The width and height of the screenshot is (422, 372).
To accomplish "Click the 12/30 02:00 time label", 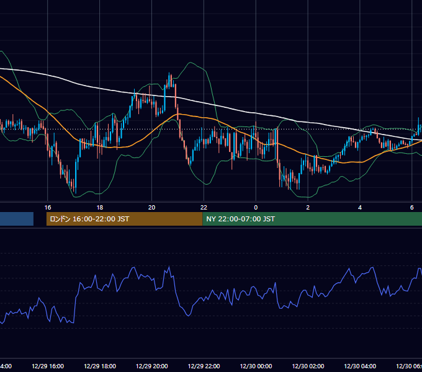I will click(x=308, y=366).
